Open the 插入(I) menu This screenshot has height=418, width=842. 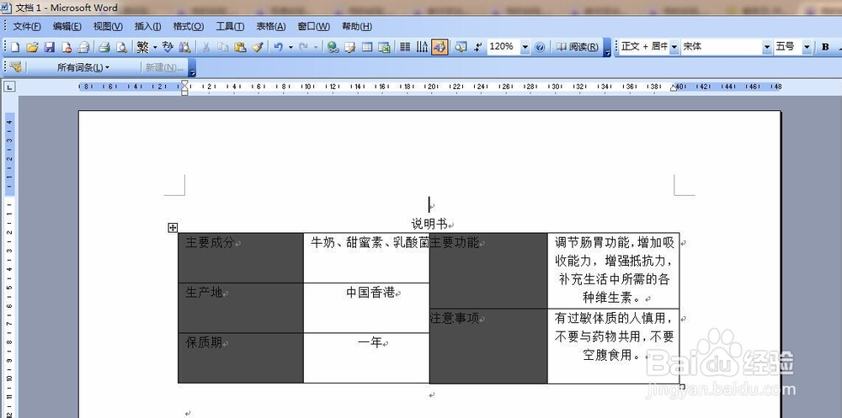click(x=147, y=26)
